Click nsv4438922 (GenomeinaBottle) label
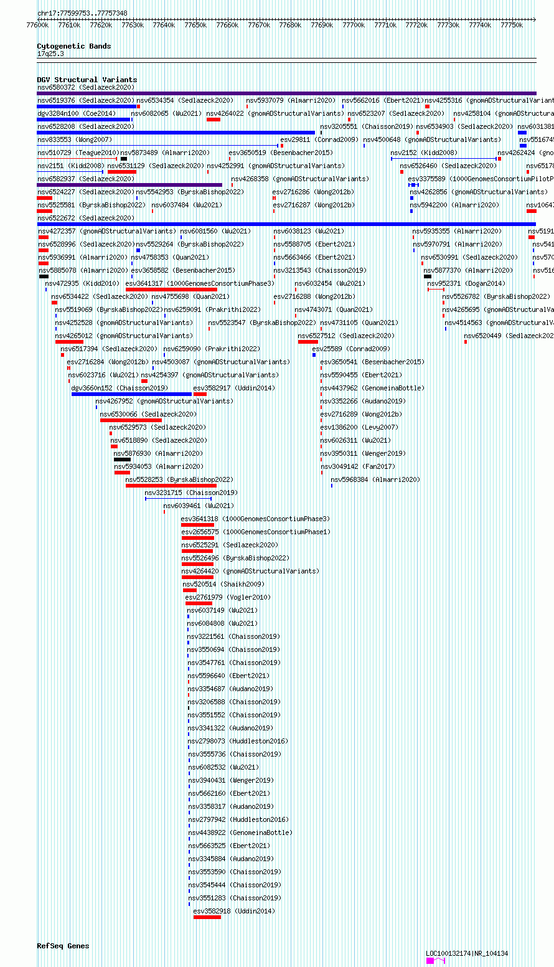The width and height of the screenshot is (554, 967). tap(240, 833)
